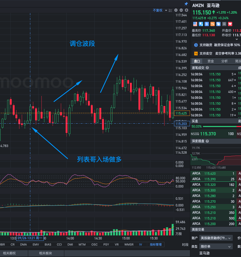Open the 相关板块 tab
The width and height of the screenshot is (241, 257).
(x=45, y=253)
